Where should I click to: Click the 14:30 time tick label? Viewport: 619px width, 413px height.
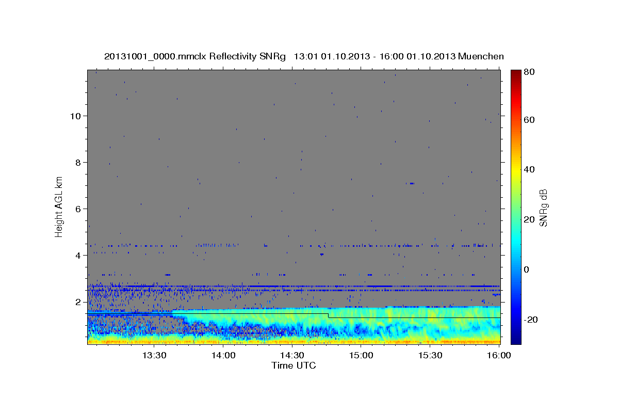click(292, 355)
